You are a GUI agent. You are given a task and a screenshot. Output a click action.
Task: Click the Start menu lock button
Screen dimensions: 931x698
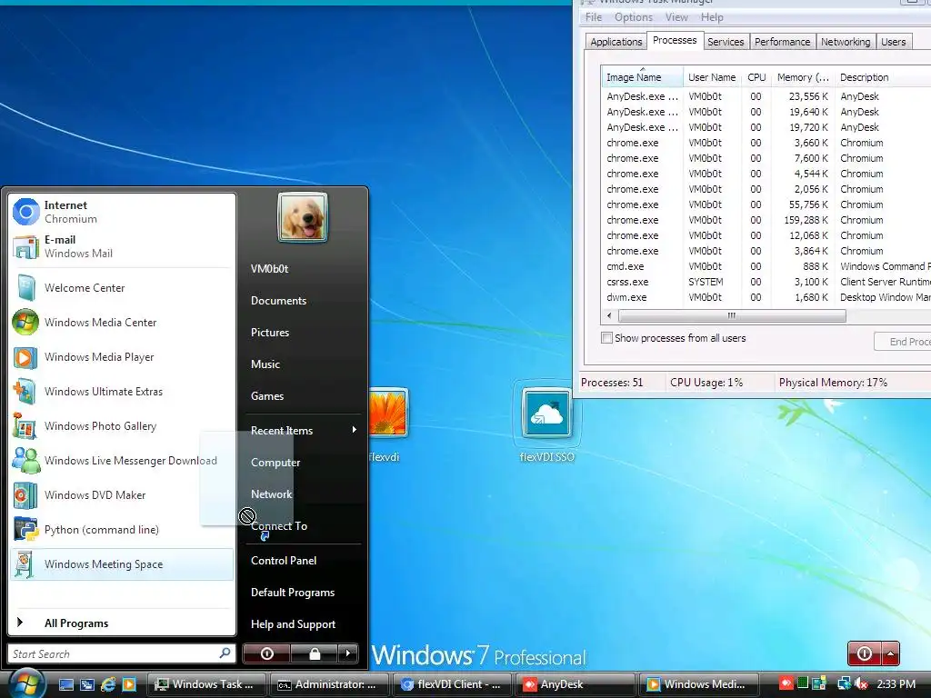315,653
